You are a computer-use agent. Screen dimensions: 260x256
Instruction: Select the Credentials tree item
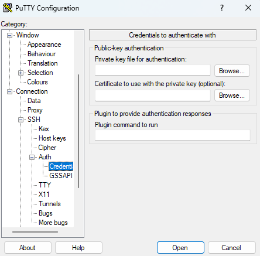[61, 166]
